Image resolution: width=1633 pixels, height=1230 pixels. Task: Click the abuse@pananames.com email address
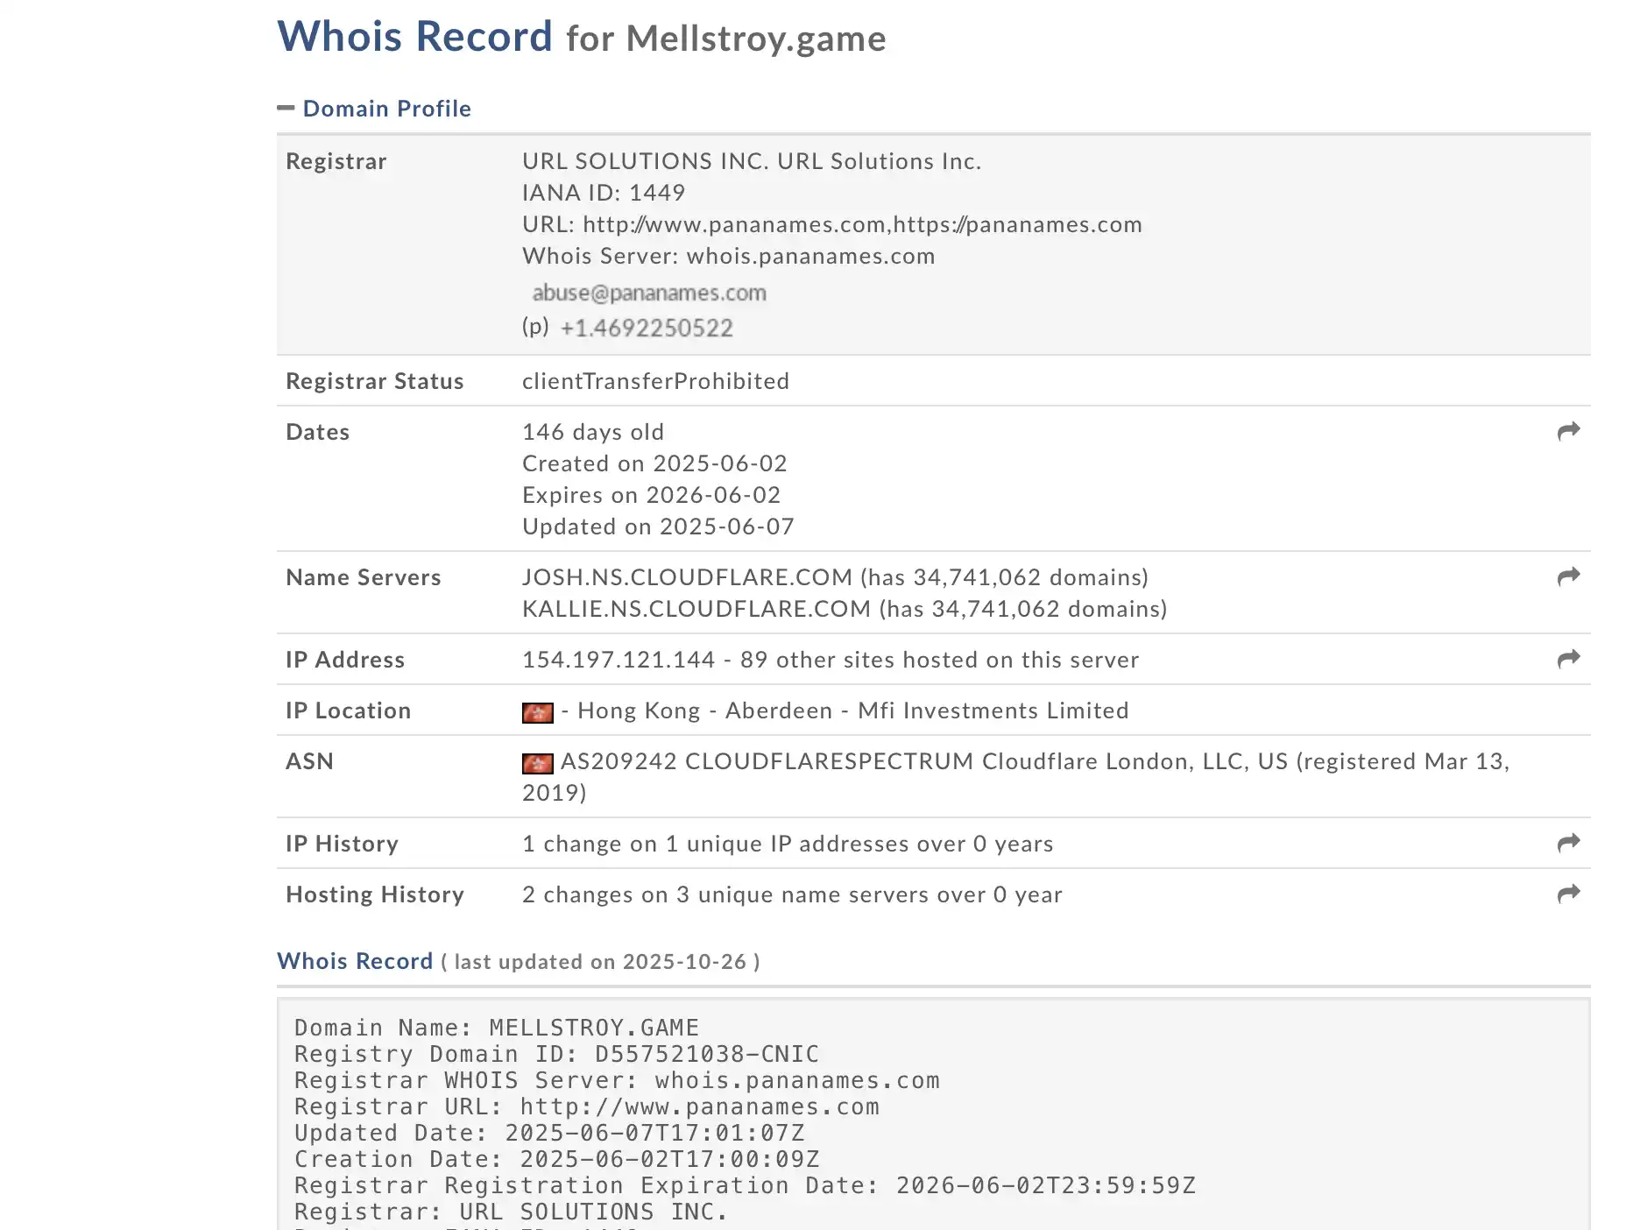click(x=649, y=293)
